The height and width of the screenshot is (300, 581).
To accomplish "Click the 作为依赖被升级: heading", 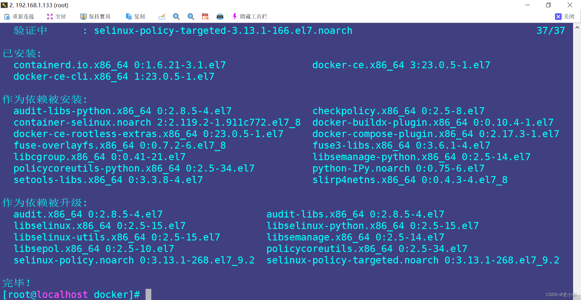I will pos(45,203).
